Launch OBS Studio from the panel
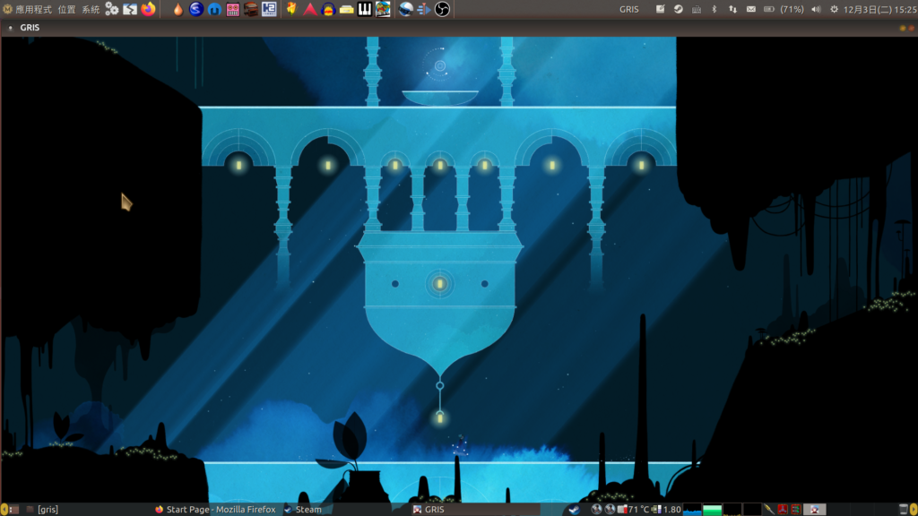Screen dimensions: 918x516 pyautogui.click(x=442, y=9)
